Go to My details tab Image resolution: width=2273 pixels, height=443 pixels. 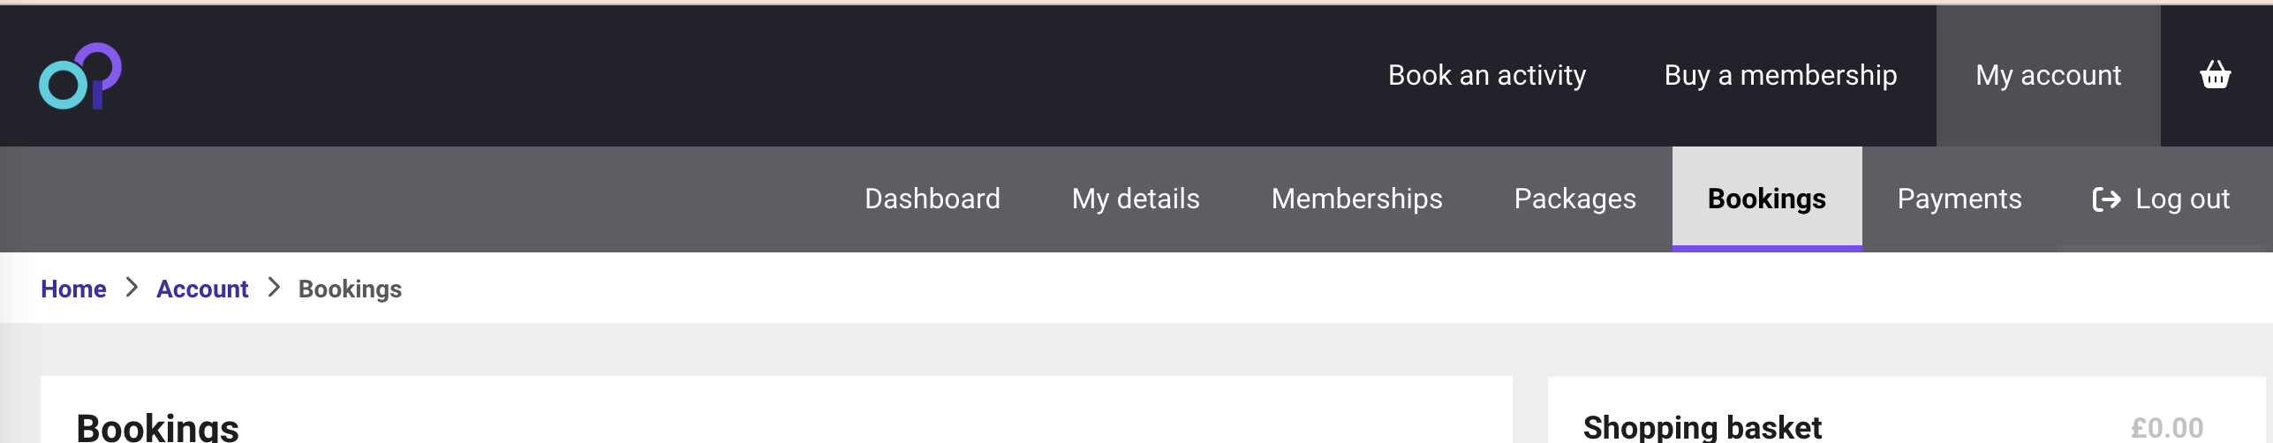pyautogui.click(x=1136, y=199)
